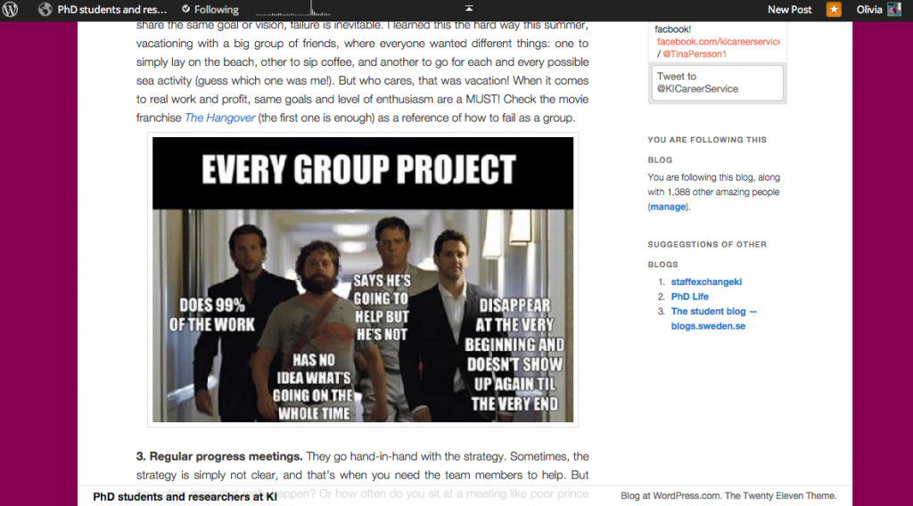913x506 pixels.
Task: Click the globe icon beside the blog name
Action: pos(45,10)
